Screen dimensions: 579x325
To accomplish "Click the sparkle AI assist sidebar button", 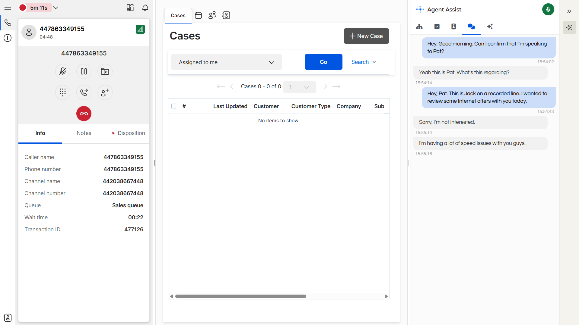I will (569, 27).
